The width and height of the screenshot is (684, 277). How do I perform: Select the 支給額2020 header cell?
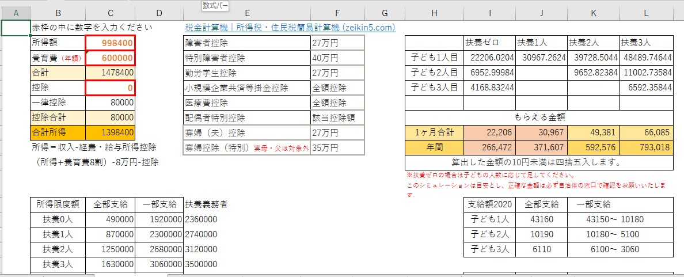coord(489,204)
